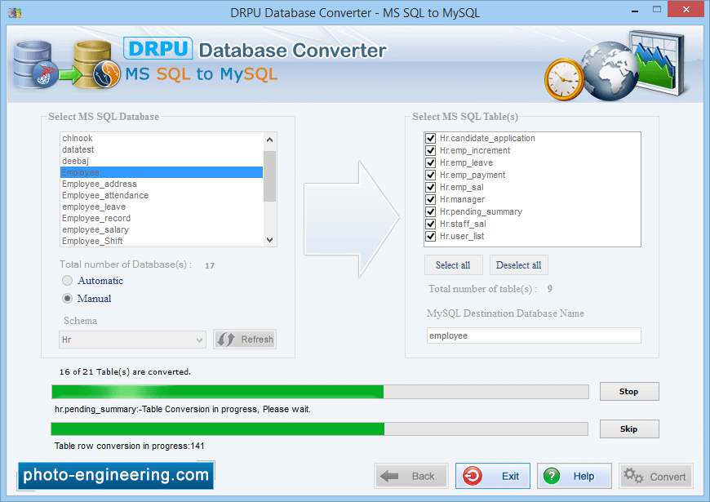
Task: Click the overall tables progress bar
Action: tap(320, 392)
